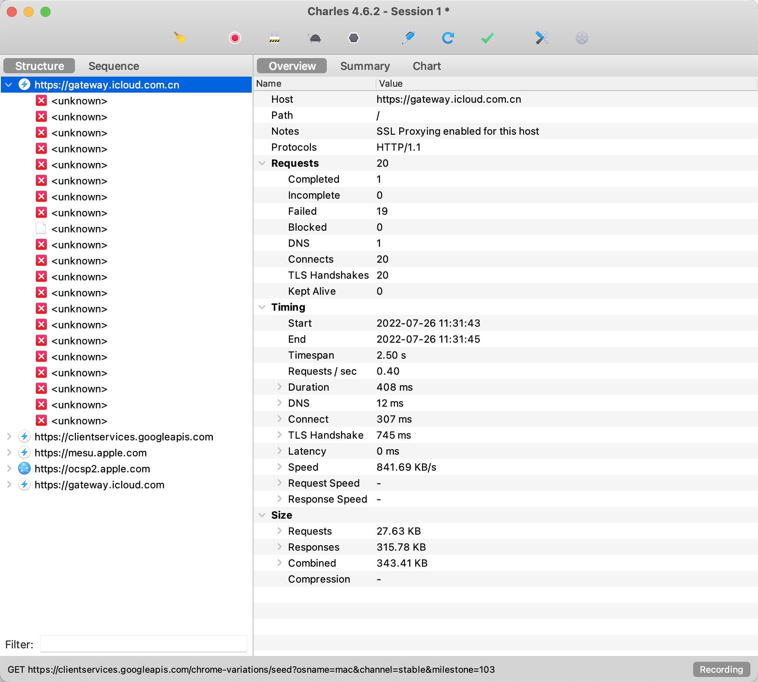Viewport: 758px width, 682px height.
Task: Click the Value column header
Action: point(567,83)
